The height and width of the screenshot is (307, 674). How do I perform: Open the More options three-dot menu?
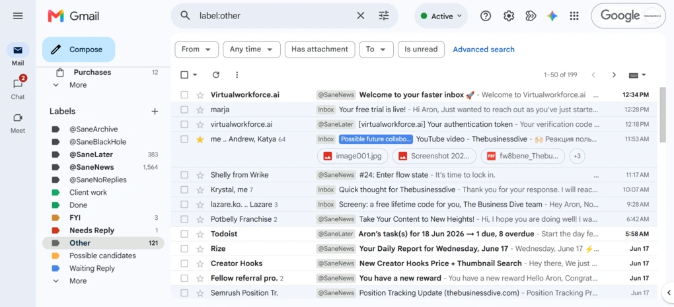tap(237, 75)
